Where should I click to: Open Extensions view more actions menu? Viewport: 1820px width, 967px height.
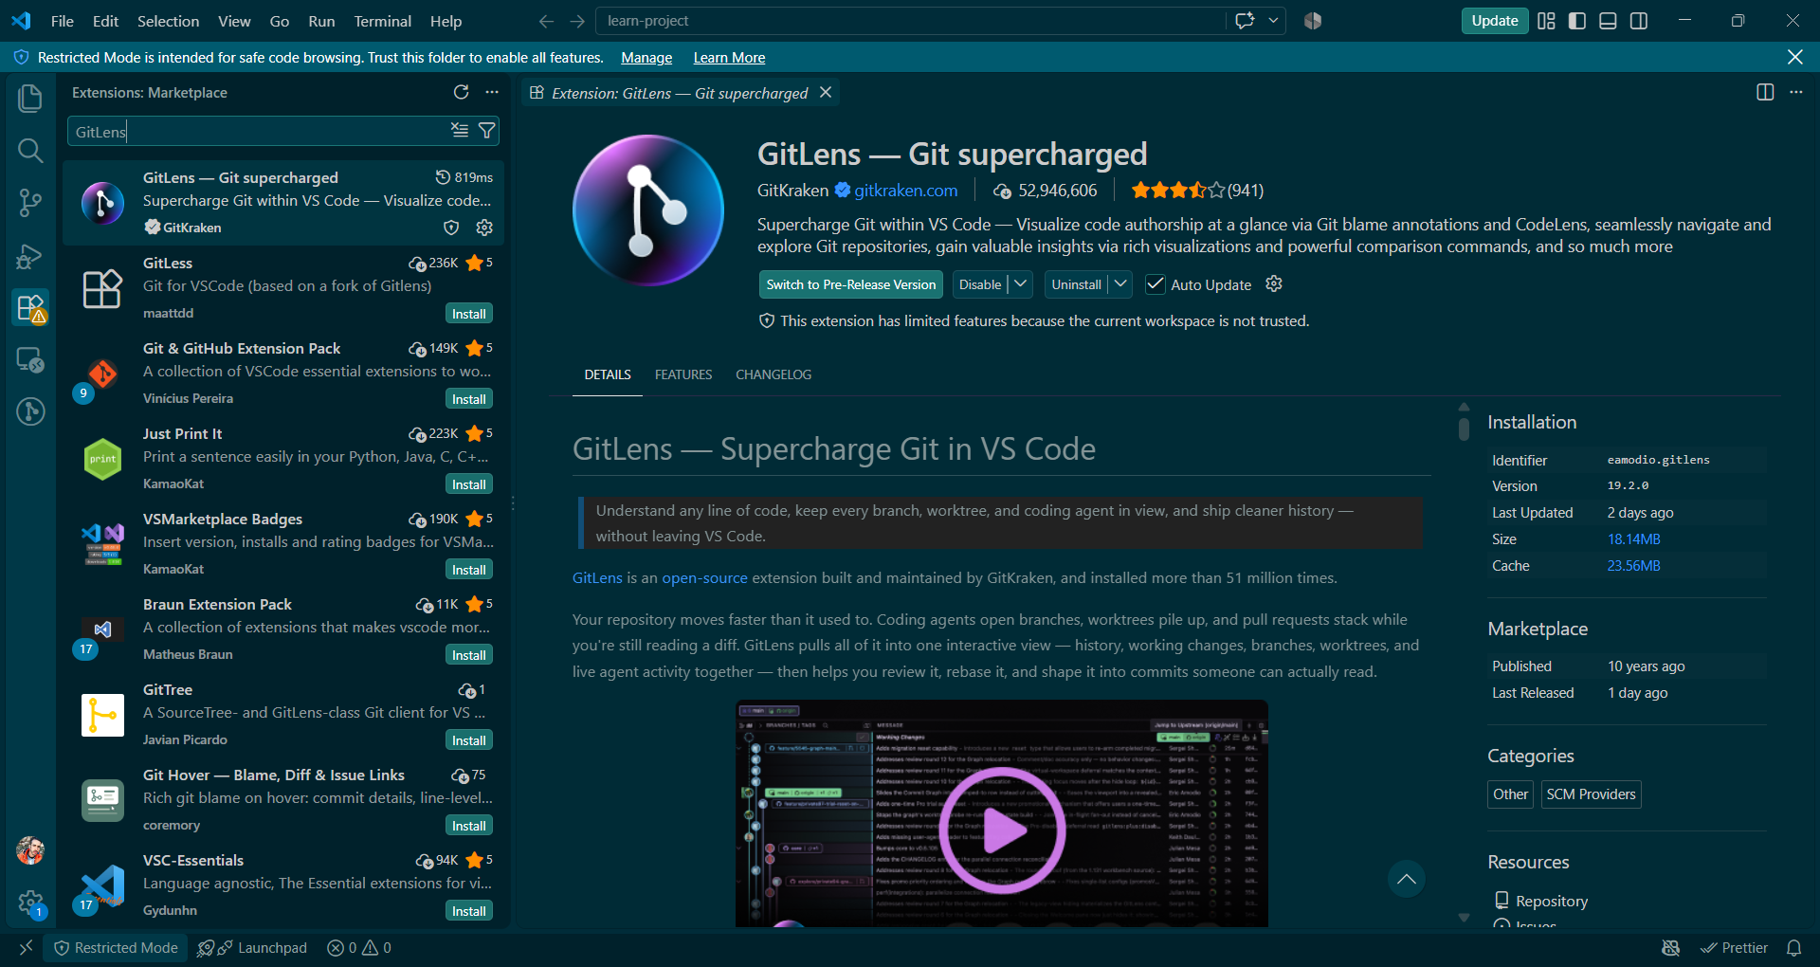coord(492,92)
